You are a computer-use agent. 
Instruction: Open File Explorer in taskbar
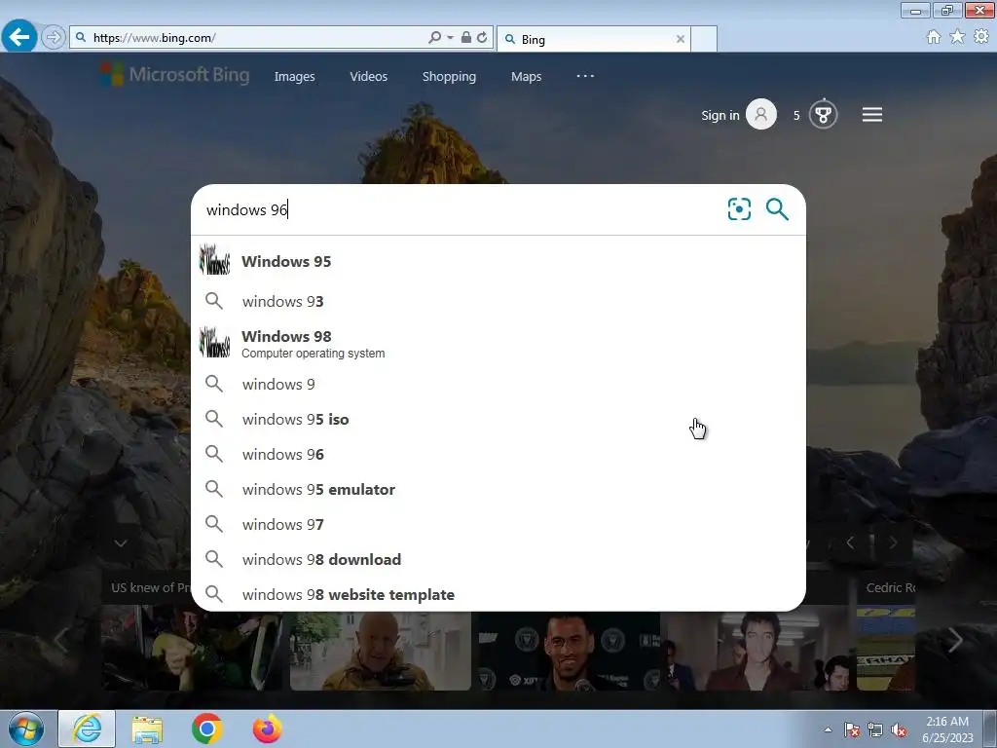click(147, 729)
